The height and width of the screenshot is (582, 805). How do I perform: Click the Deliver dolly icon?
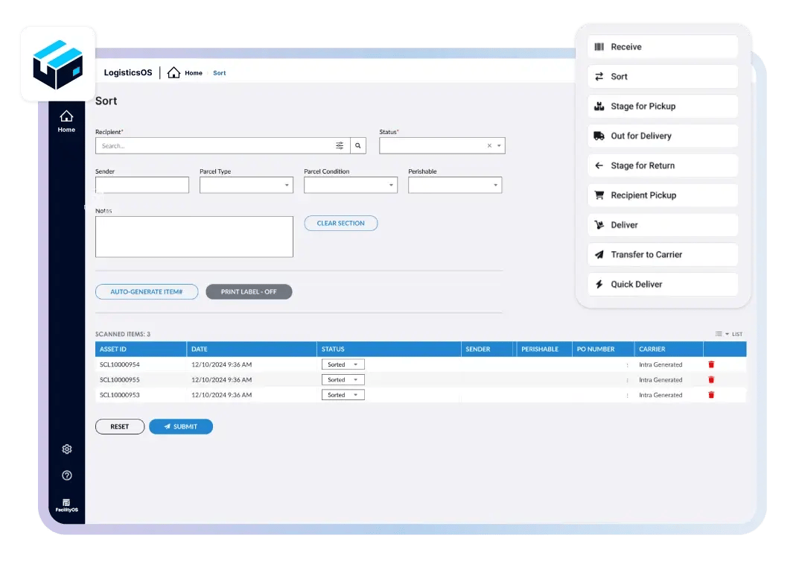coord(599,225)
